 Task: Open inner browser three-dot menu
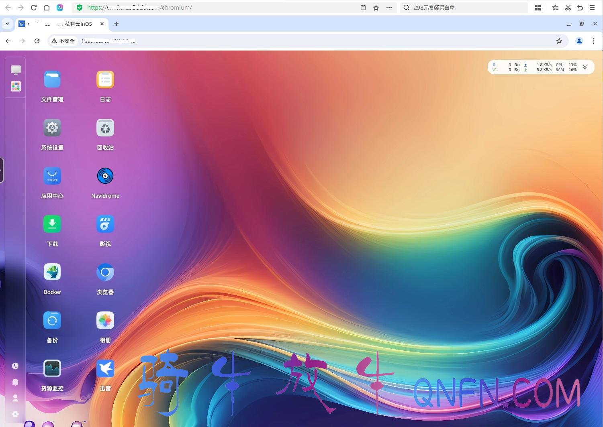click(593, 41)
